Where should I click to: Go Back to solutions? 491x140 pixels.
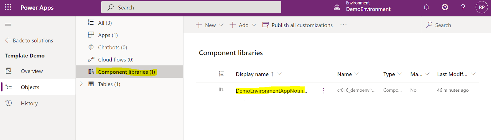(x=29, y=40)
